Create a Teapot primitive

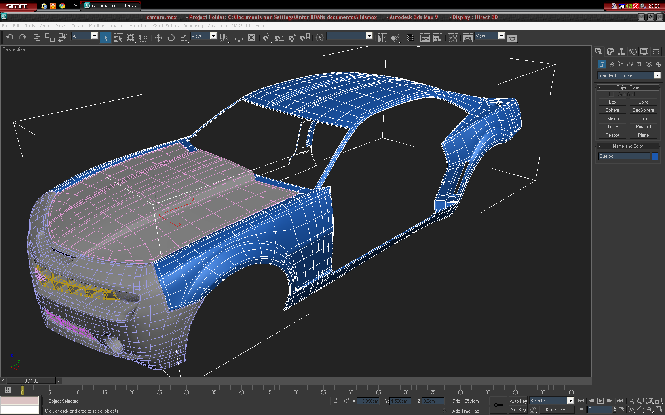(x=612, y=135)
